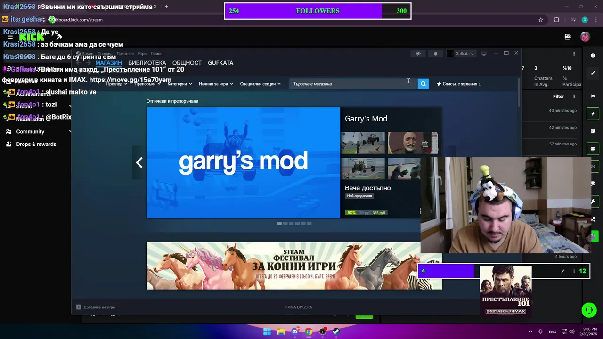Click the document notes icon in Kick sidebar
The width and height of the screenshot is (603, 339).
(x=593, y=131)
